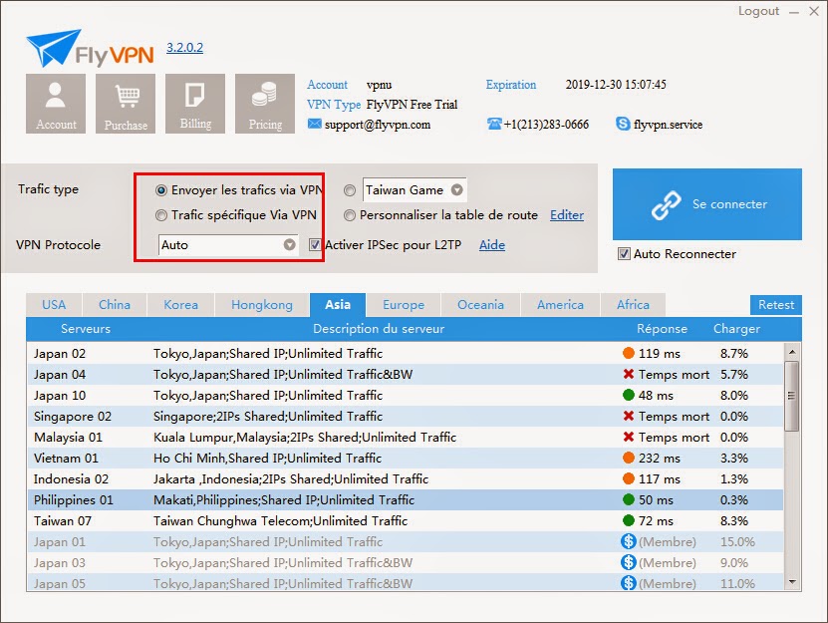This screenshot has height=623, width=828.
Task: Click the support@flyvpn.com email address
Action: point(378,125)
